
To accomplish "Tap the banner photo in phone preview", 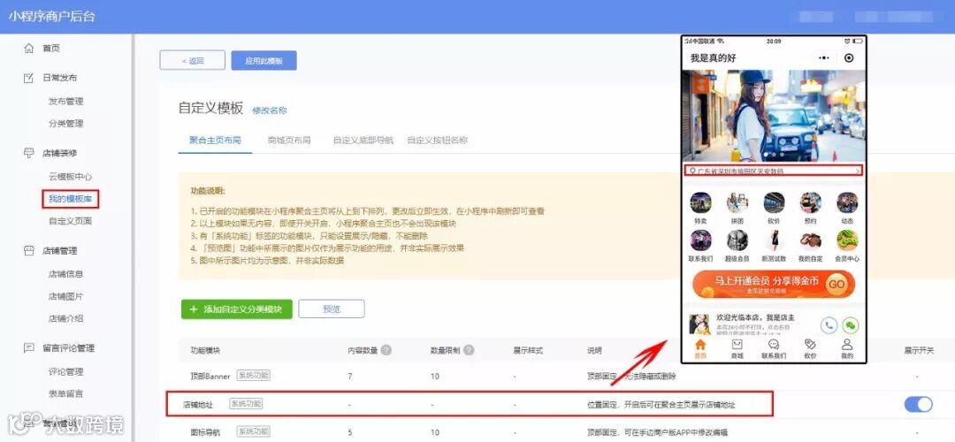I will pyautogui.click(x=774, y=116).
